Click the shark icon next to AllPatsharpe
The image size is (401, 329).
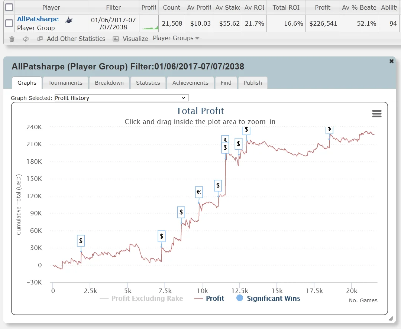(69, 20)
